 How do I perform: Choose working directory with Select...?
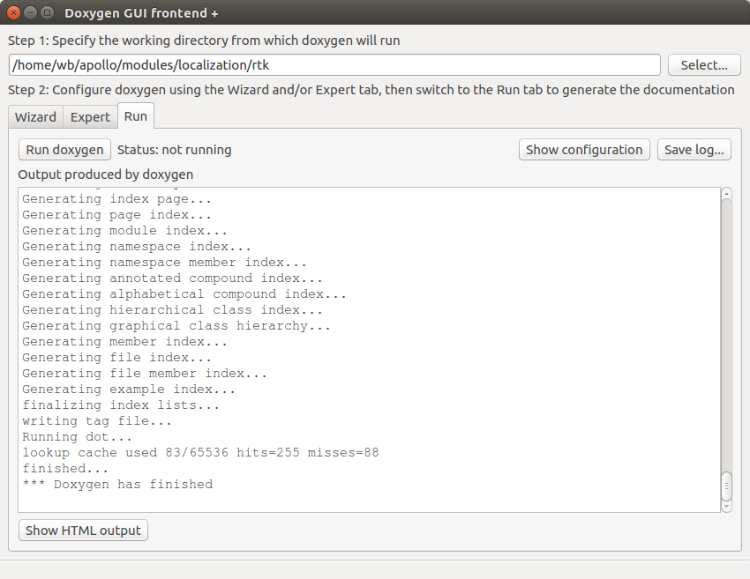704,65
